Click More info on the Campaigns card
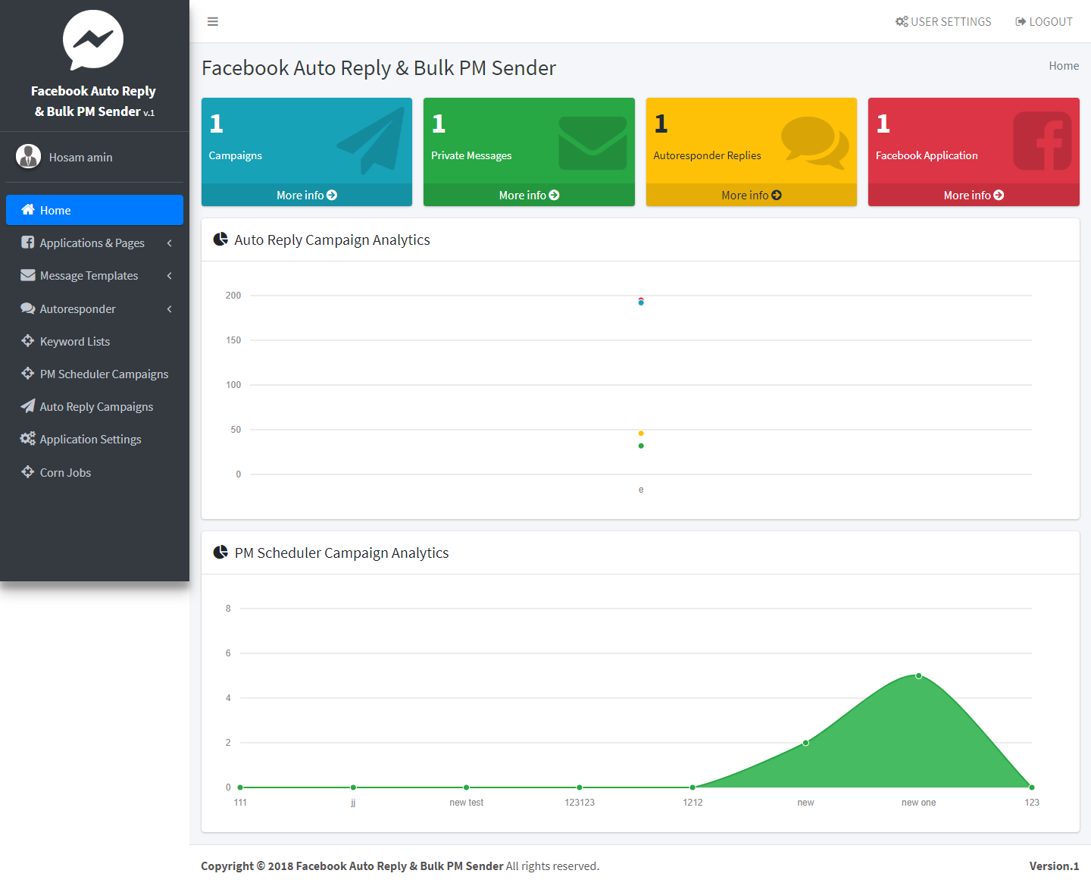This screenshot has height=886, width=1091. point(307,195)
